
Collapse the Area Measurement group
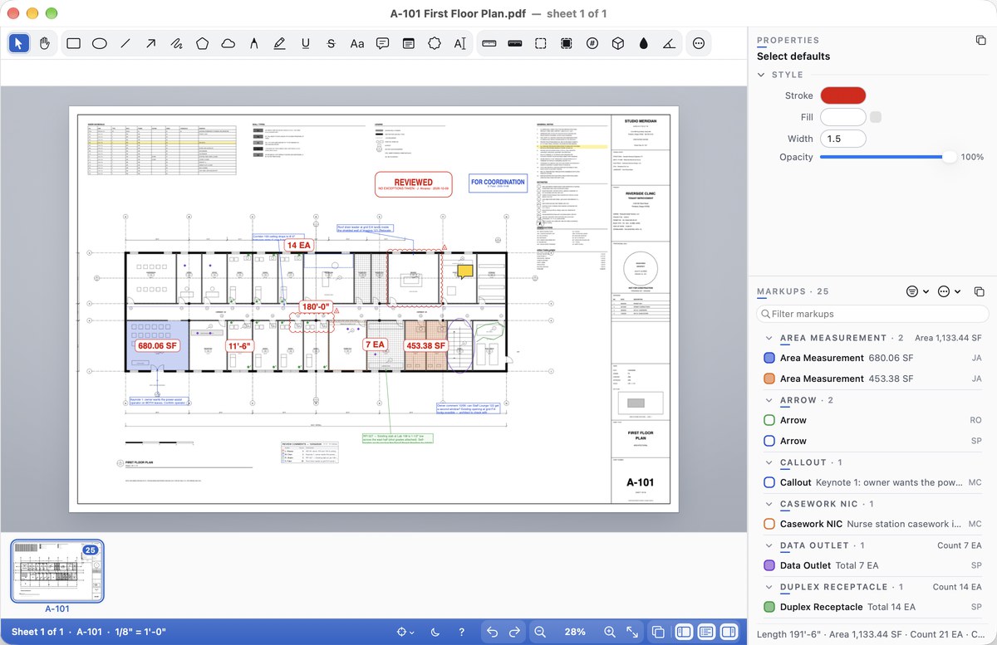[x=768, y=338]
